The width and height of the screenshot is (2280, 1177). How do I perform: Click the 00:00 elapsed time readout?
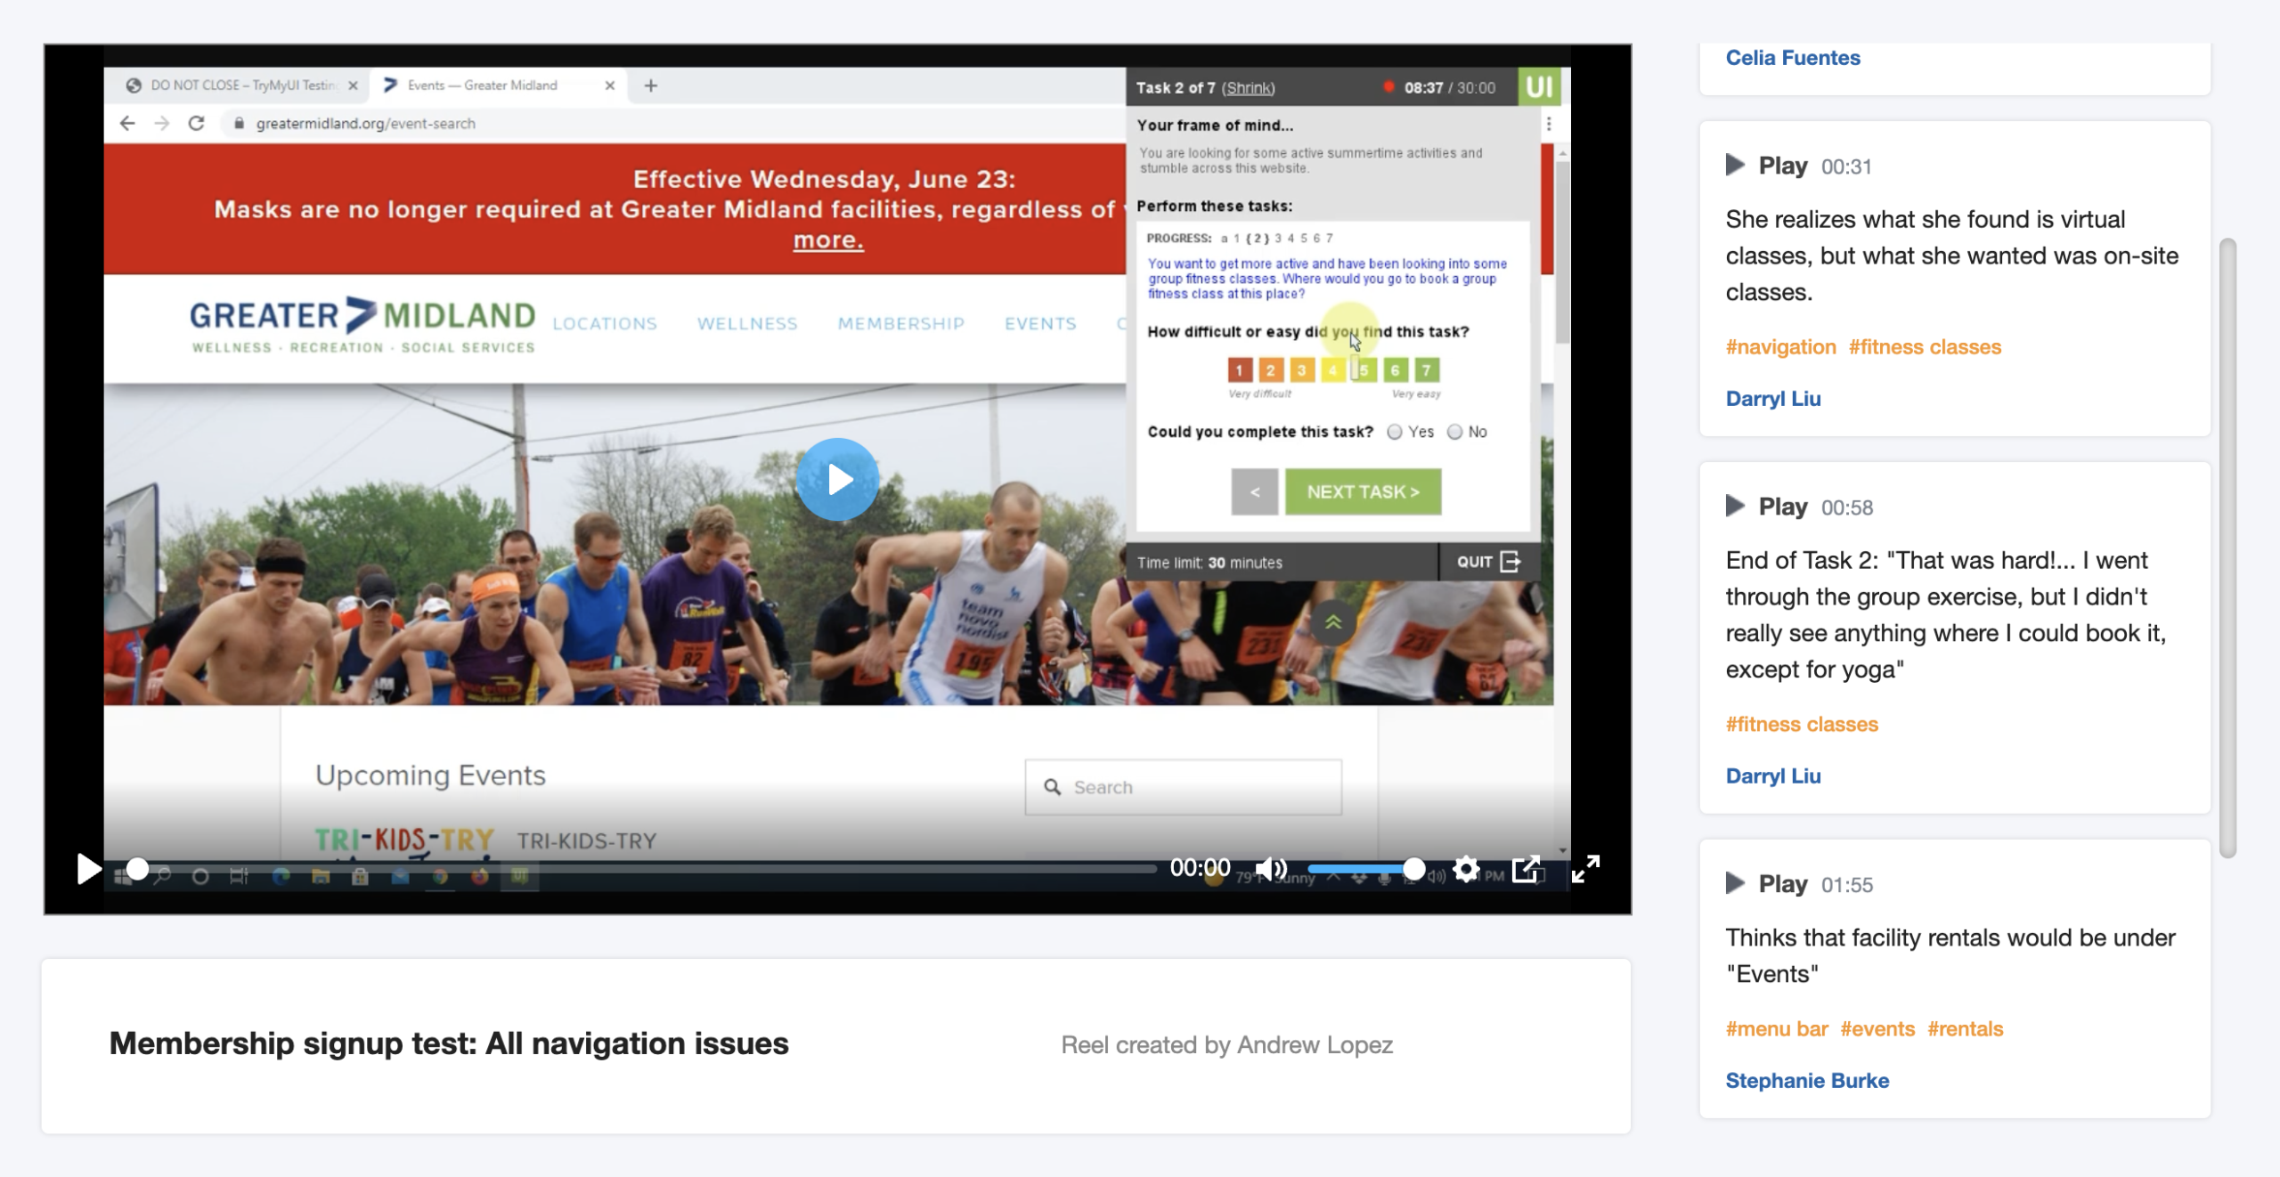click(1200, 868)
